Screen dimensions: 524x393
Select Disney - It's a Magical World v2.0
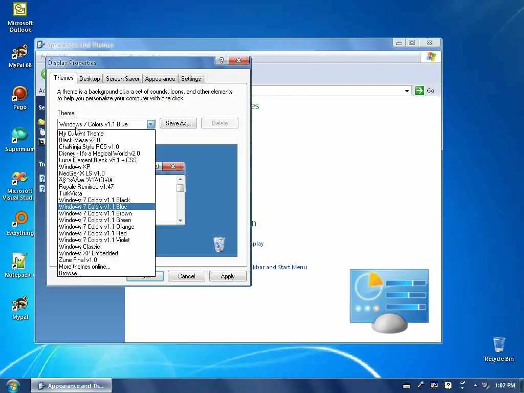click(x=106, y=154)
